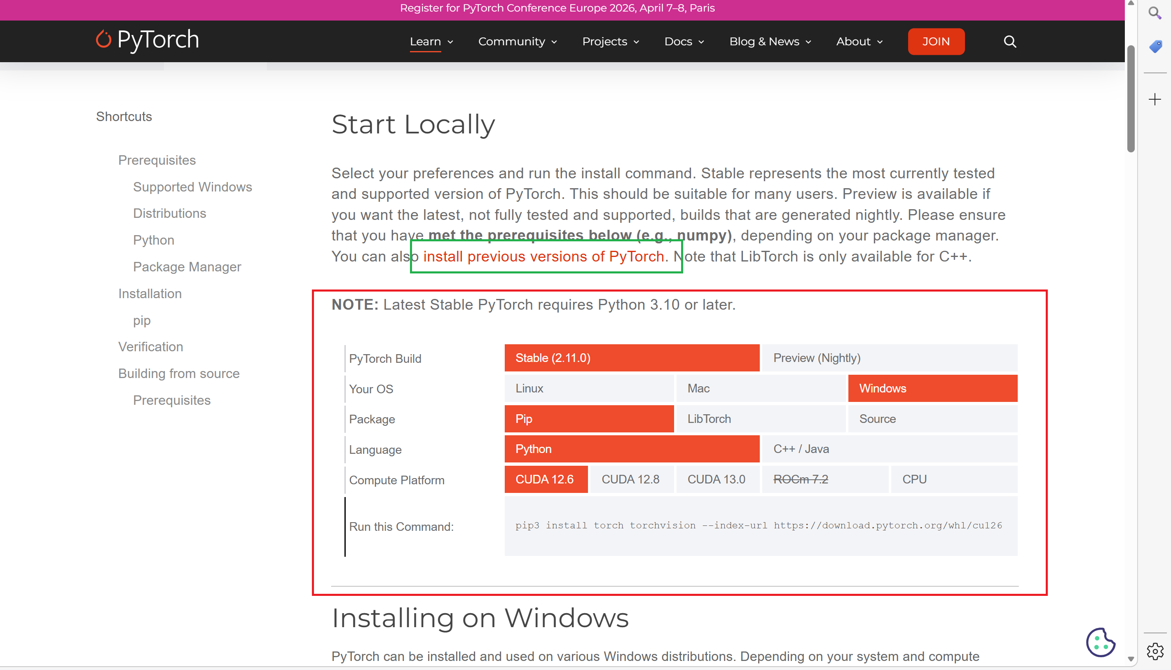Click the browser sidebar search icon

[x=1155, y=13]
